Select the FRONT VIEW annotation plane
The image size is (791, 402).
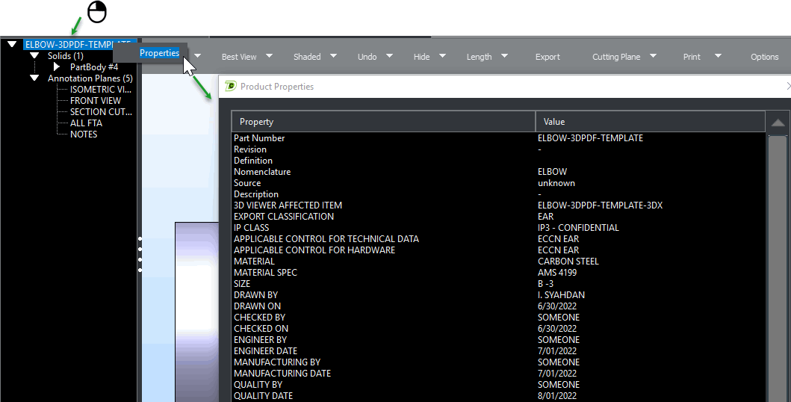coord(96,100)
